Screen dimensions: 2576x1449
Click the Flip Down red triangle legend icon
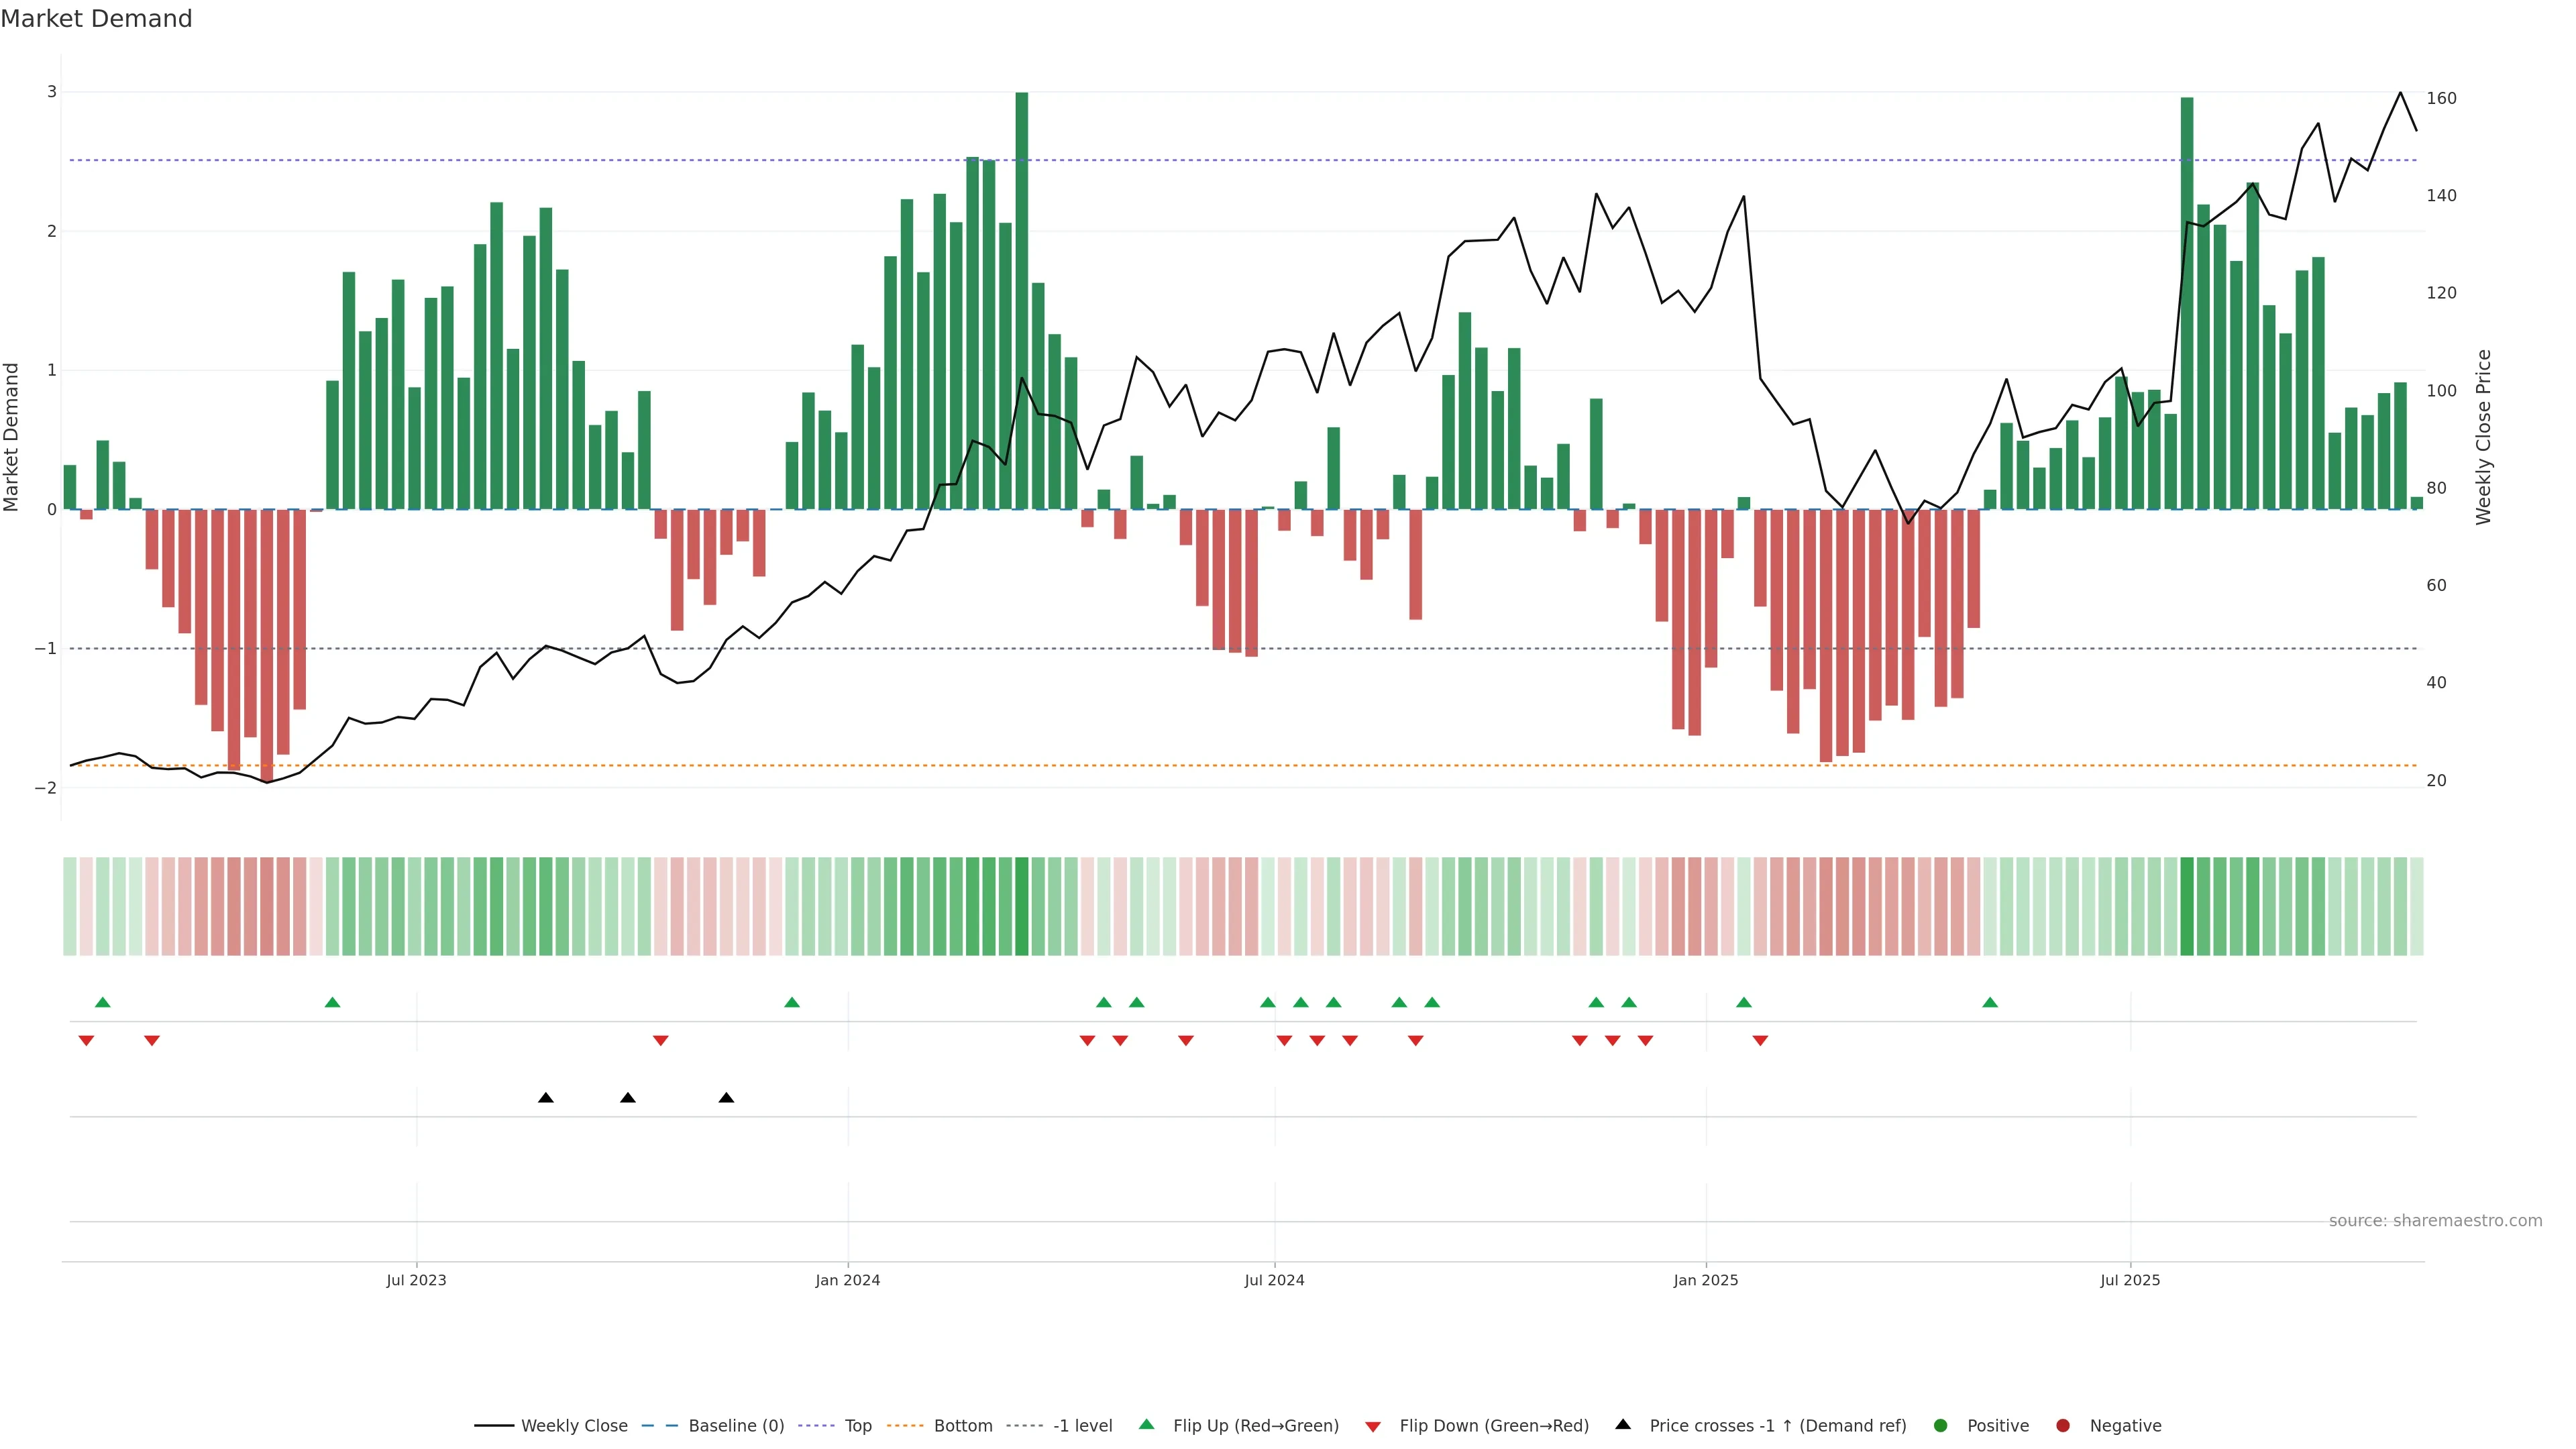(x=1373, y=1426)
